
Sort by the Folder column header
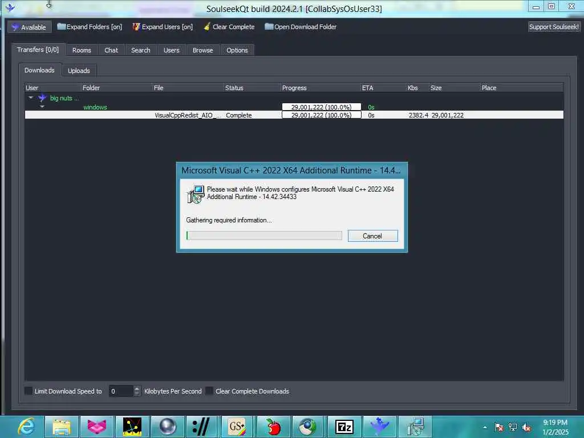116,88
